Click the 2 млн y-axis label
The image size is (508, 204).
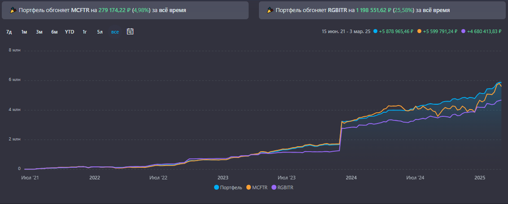[x=14, y=140]
